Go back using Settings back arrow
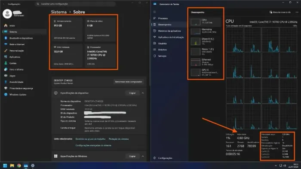Image resolution: width=301 pixels, height=169 pixels. coord(4,4)
